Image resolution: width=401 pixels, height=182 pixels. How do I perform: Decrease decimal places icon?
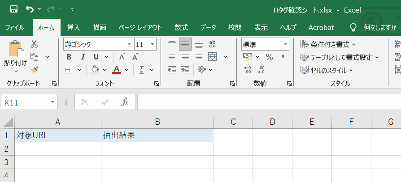(x=261, y=70)
